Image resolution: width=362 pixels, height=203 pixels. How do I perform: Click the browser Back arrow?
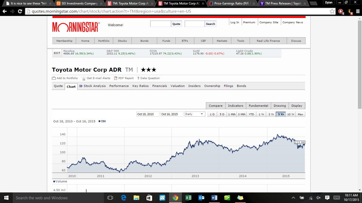[5, 11]
